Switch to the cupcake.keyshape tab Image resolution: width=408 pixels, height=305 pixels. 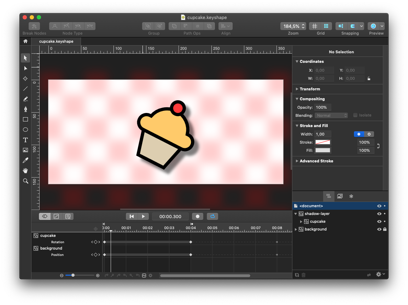(56, 41)
